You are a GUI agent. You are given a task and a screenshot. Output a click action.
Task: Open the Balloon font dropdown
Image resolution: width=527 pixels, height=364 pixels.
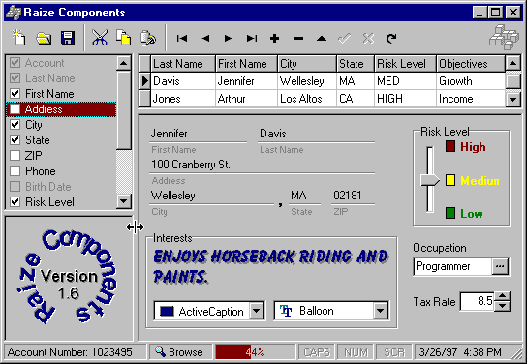click(x=380, y=311)
